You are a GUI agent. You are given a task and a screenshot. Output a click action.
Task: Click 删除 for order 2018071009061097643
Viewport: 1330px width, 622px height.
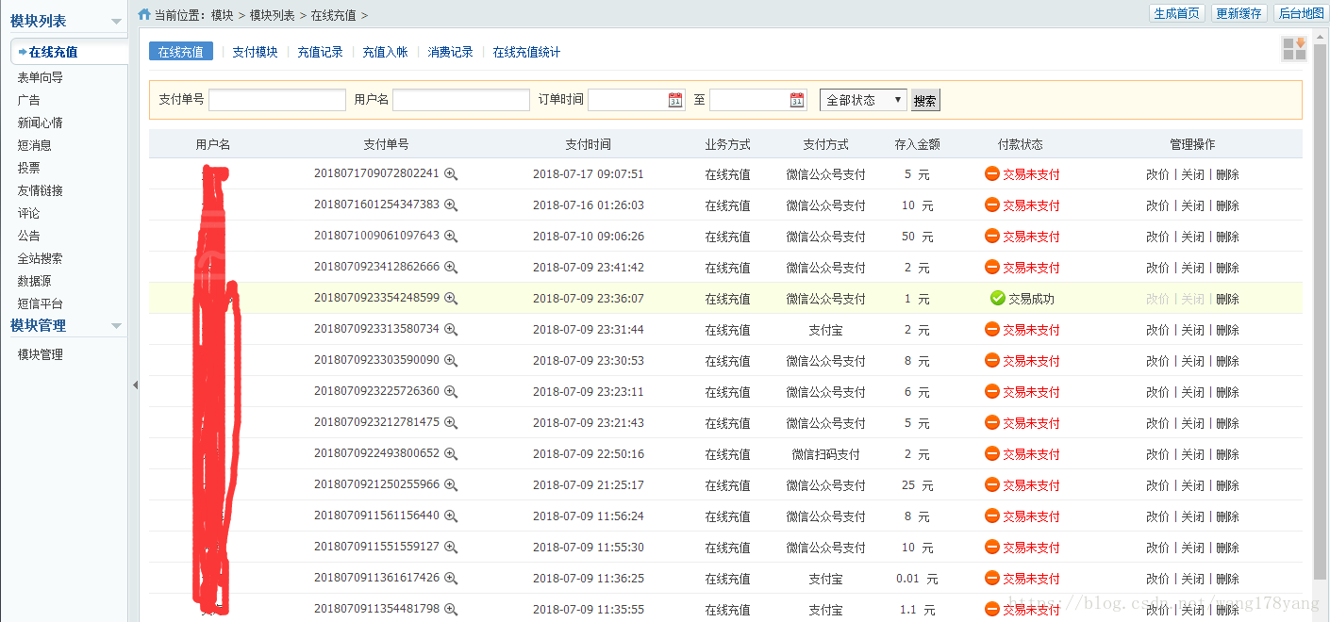(1227, 237)
